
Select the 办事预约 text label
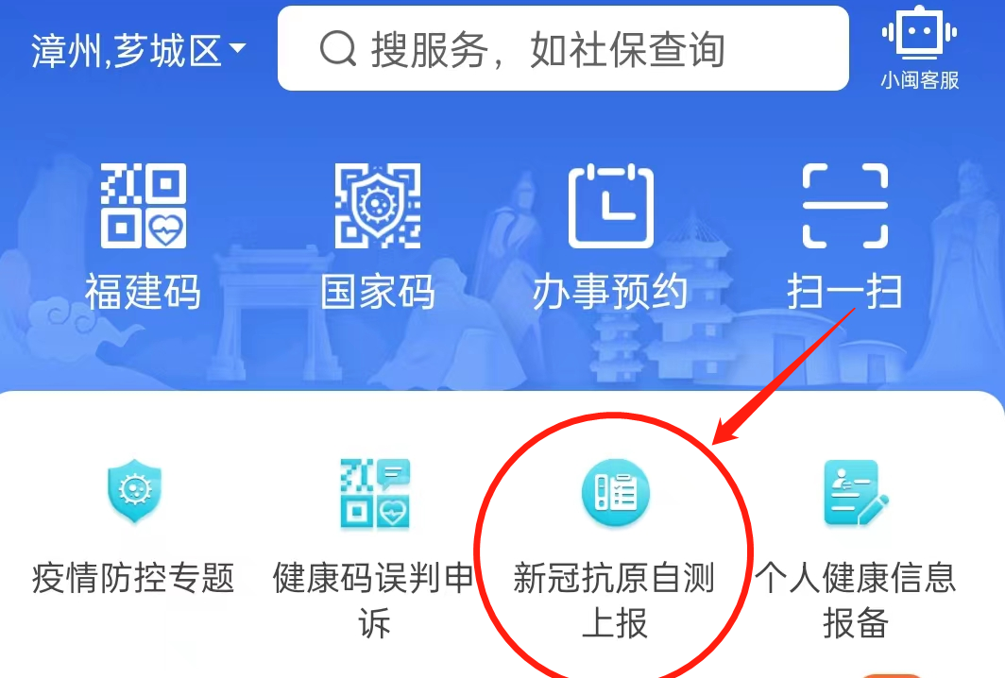[610, 291]
